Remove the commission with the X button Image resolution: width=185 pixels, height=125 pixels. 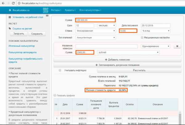177,46
